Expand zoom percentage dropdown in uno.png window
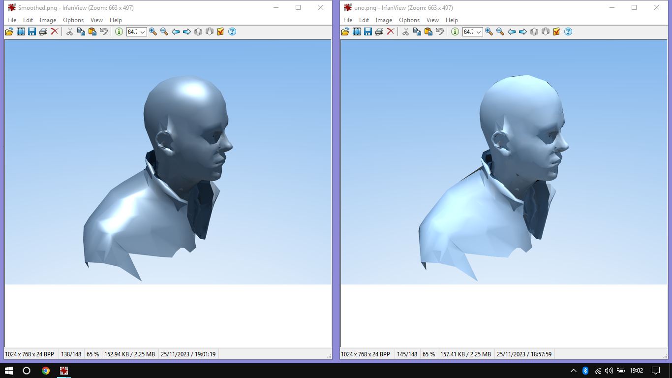Screen dimensions: 672x378 tap(479, 32)
